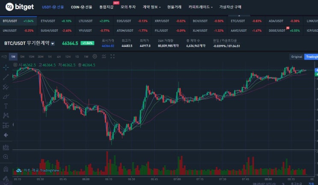
Task: Click the 표시가격 46366.02 value
Action: click(108, 46)
